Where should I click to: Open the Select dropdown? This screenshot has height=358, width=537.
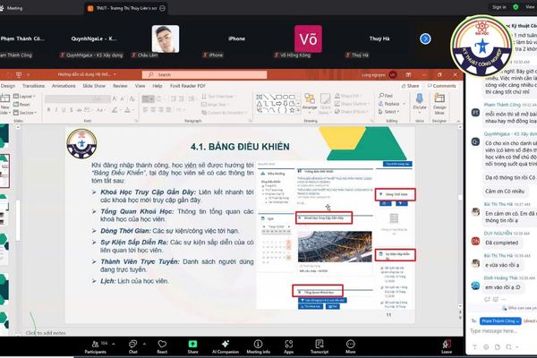pos(389,112)
